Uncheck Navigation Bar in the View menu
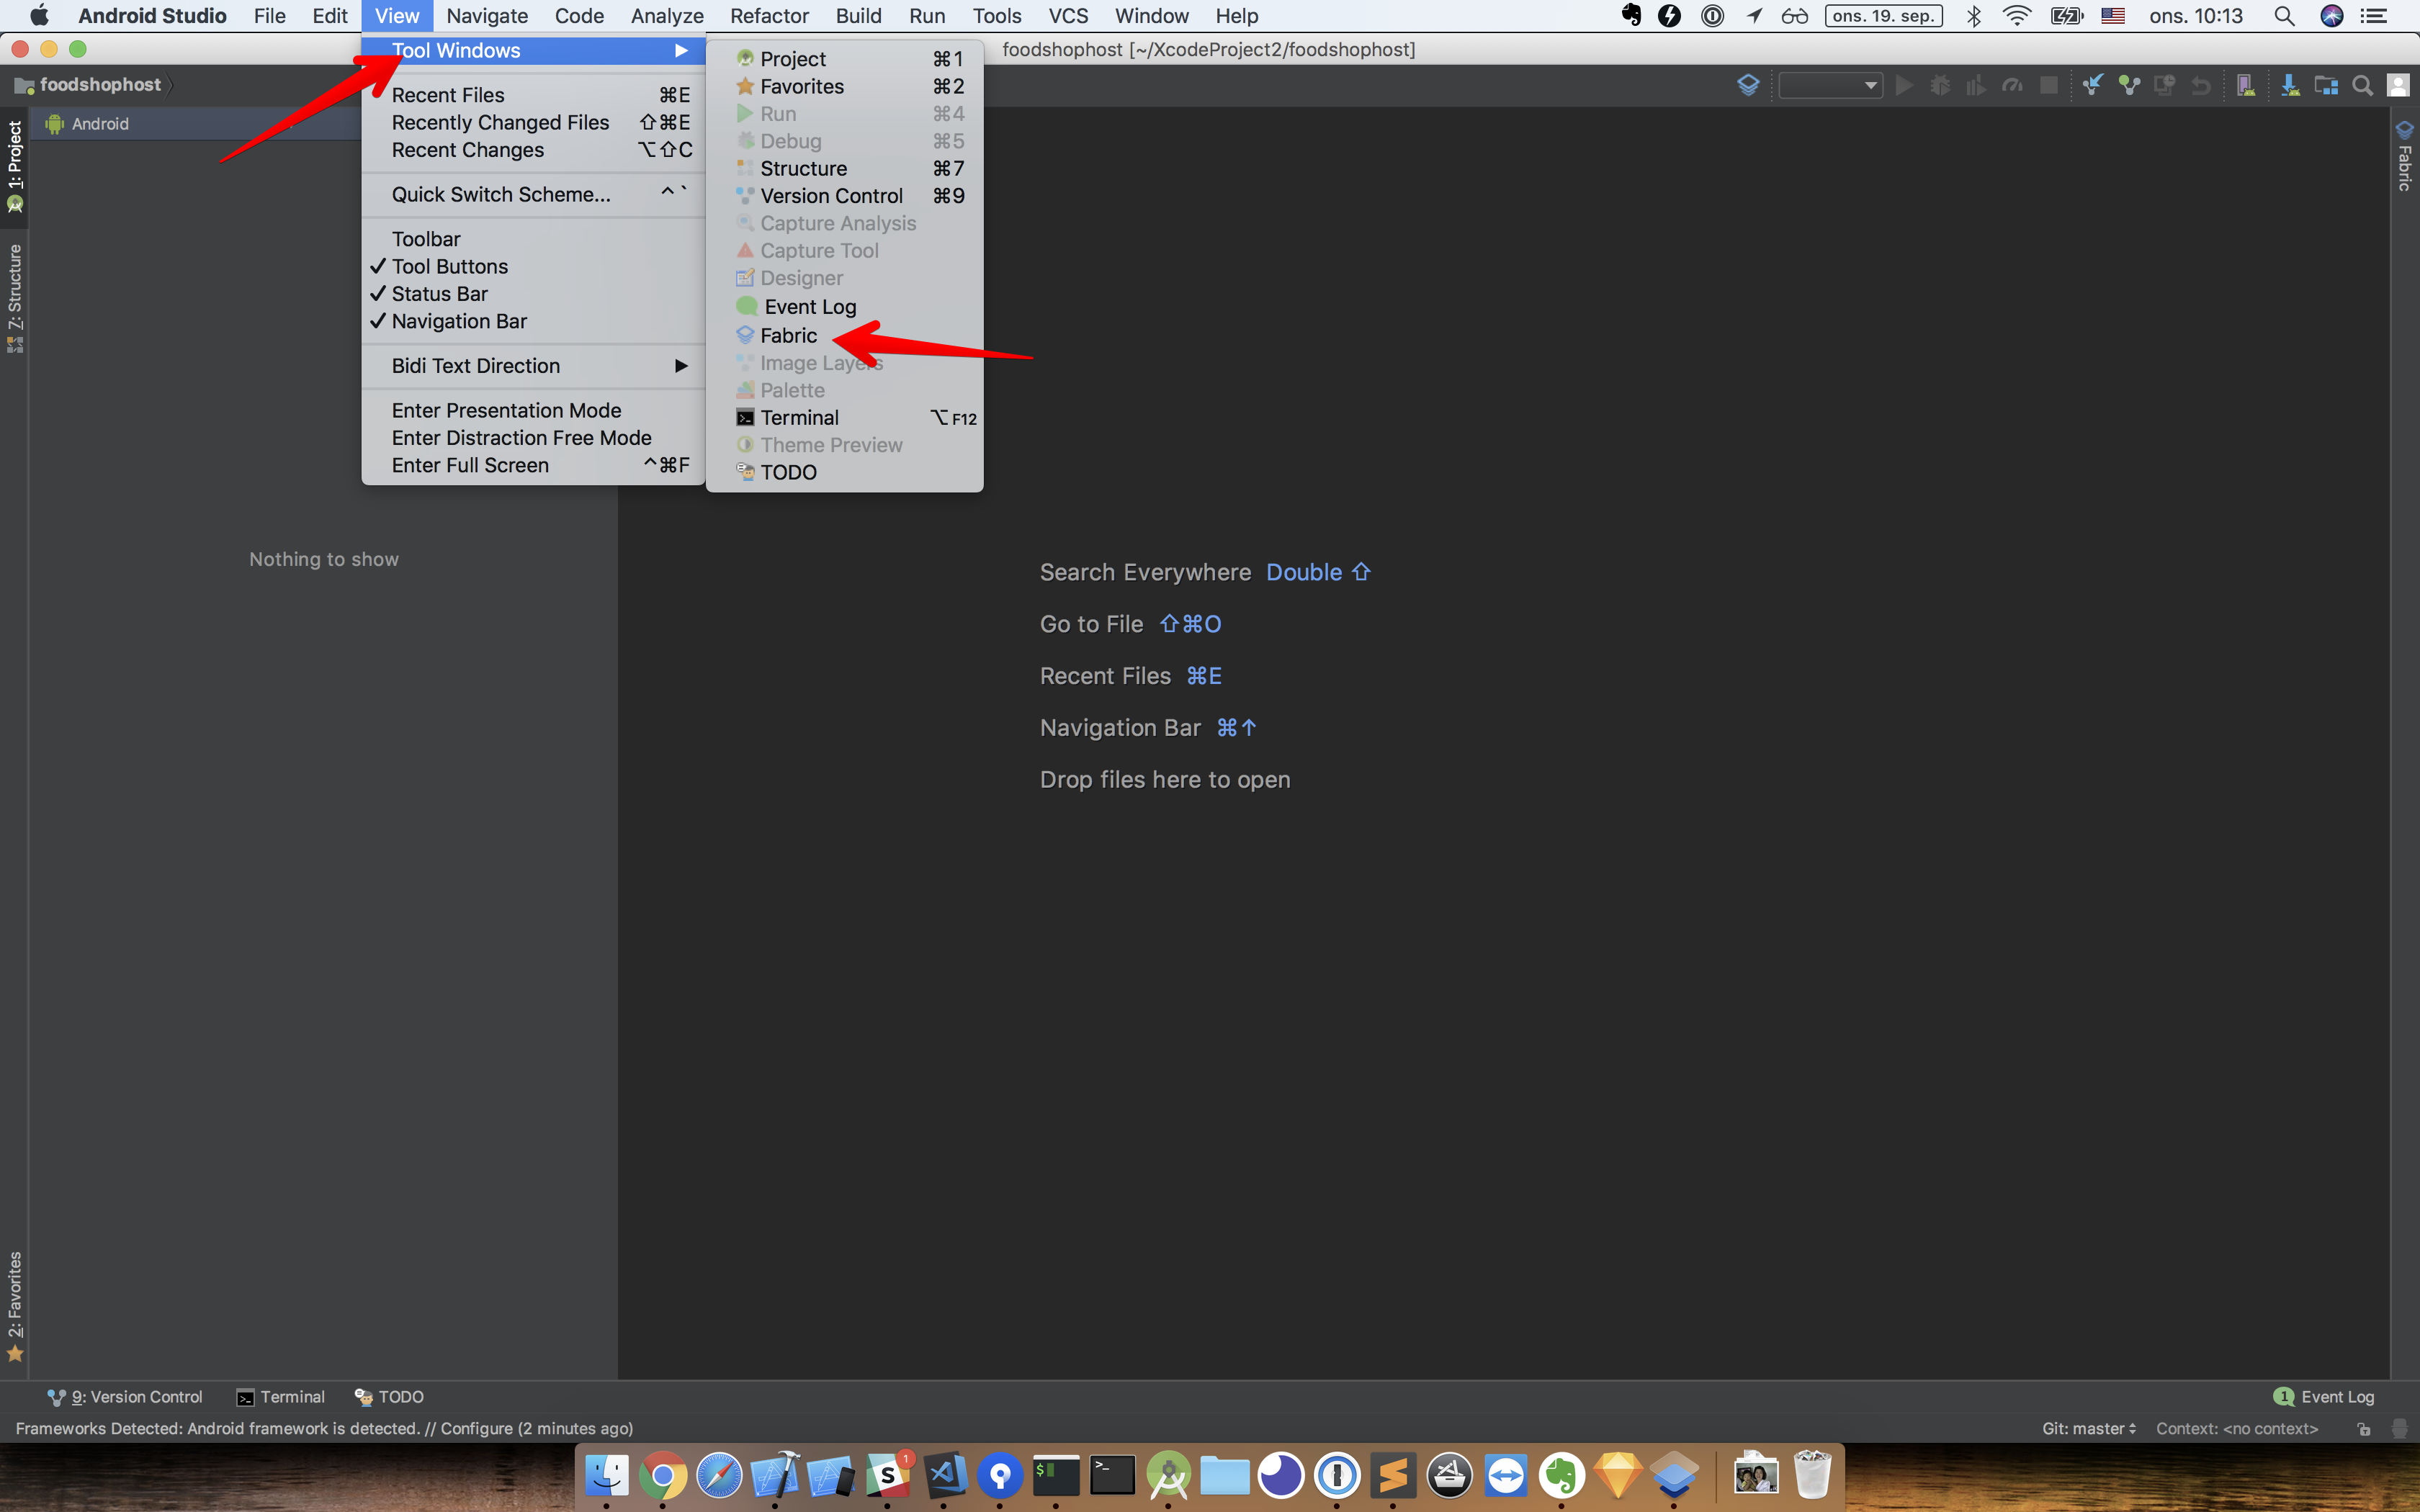The image size is (2420, 1512). (x=532, y=321)
